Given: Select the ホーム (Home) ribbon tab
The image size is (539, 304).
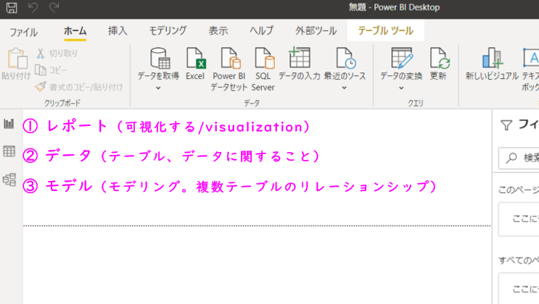Looking at the screenshot, I should tap(75, 31).
